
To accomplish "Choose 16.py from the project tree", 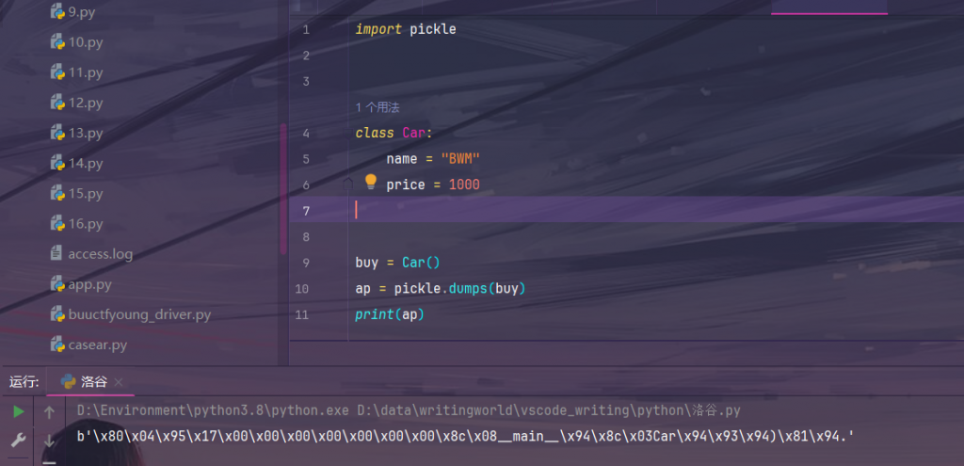I will (76, 224).
